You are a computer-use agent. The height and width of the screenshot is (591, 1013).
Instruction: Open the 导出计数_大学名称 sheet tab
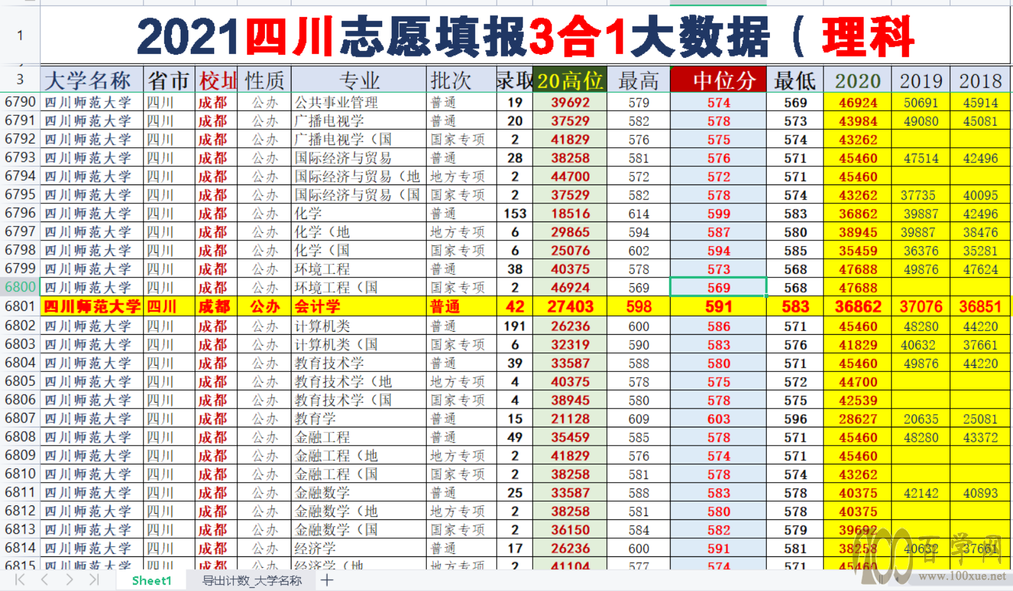(x=252, y=580)
